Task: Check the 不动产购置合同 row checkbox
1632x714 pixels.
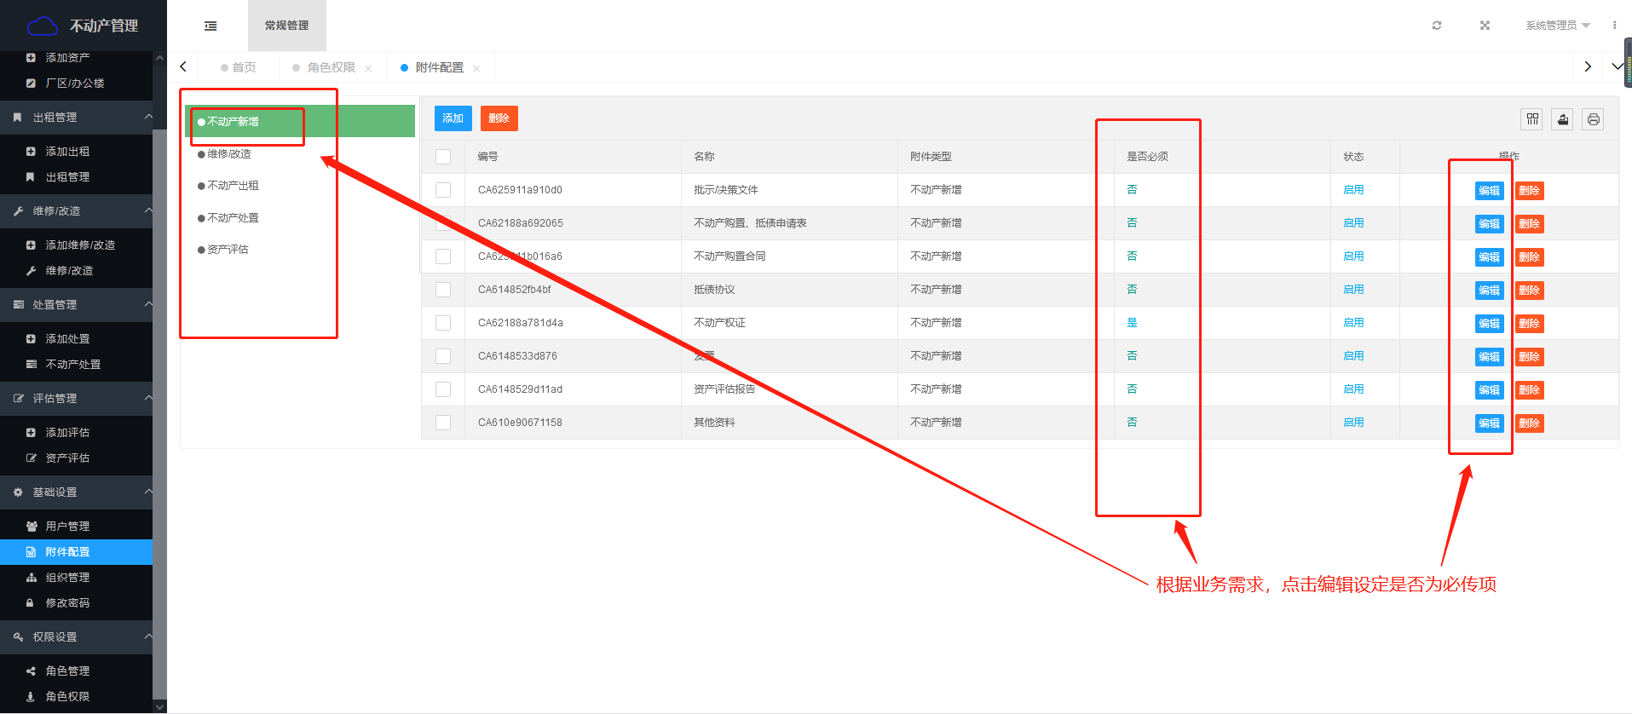Action: pos(443,256)
